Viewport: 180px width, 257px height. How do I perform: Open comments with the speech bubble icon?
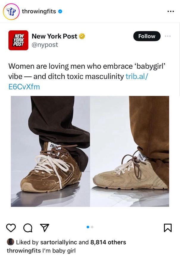point(28,228)
